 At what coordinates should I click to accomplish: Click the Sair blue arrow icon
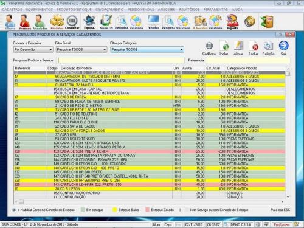pyautogui.click(x=283, y=48)
